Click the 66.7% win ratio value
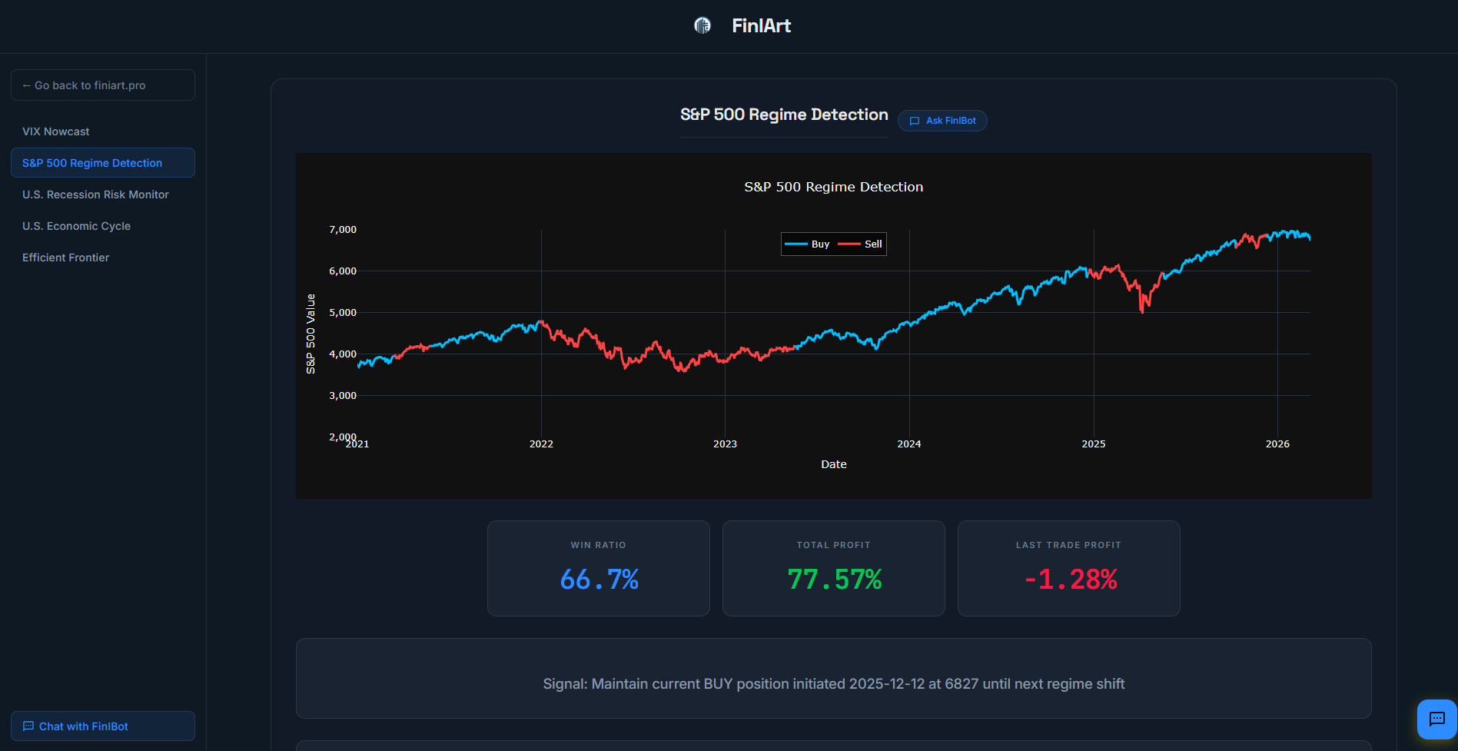This screenshot has height=751, width=1458. click(599, 579)
